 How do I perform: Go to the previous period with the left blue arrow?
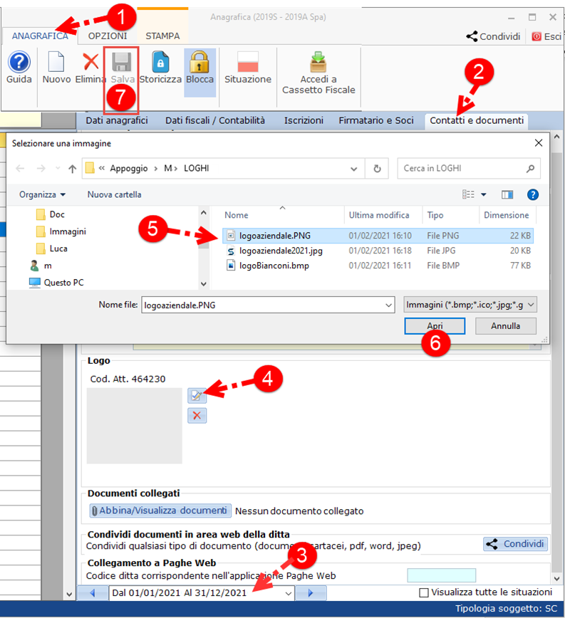(x=93, y=593)
